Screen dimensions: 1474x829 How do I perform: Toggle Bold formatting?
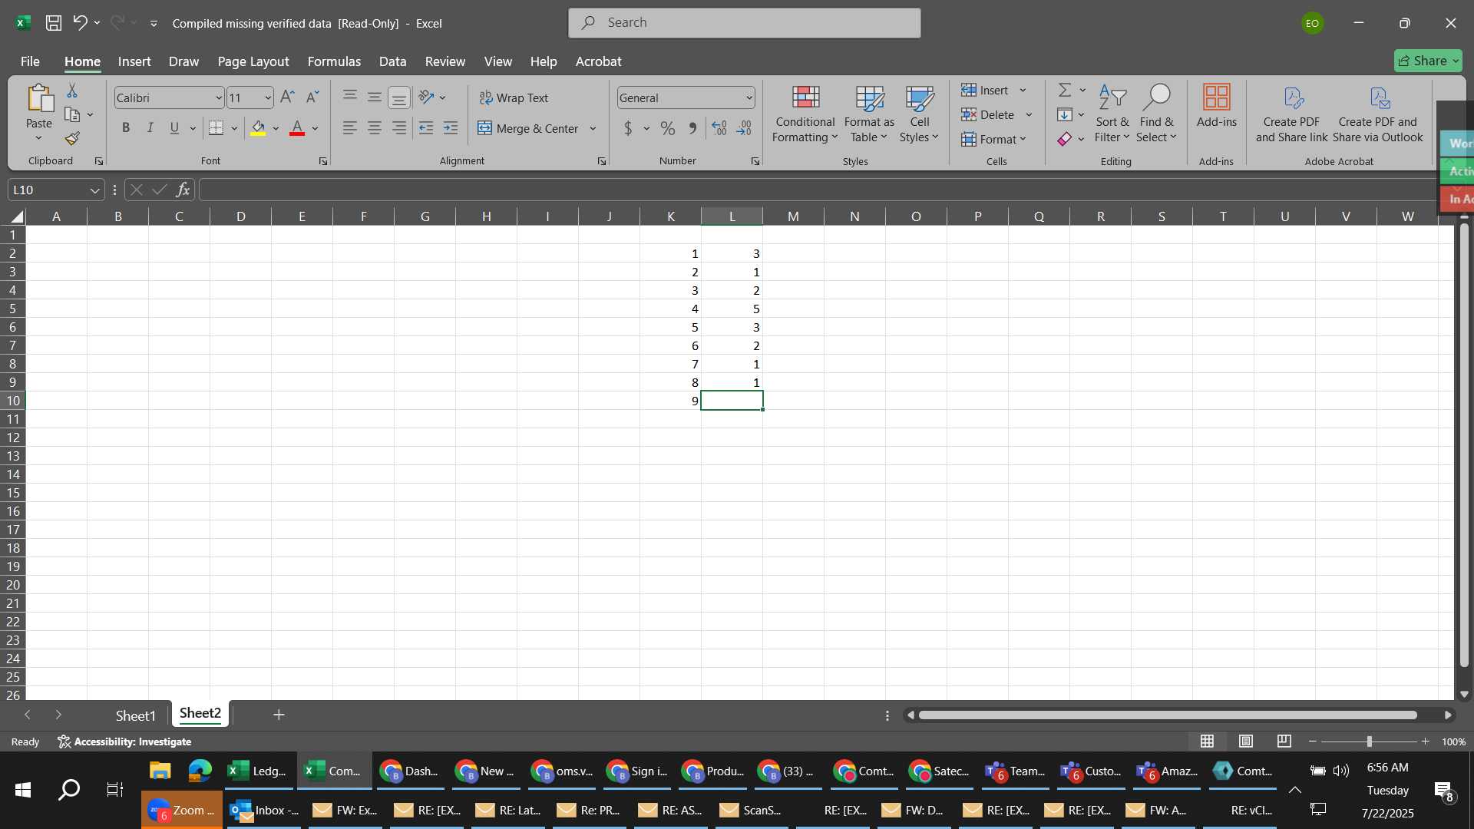click(126, 128)
